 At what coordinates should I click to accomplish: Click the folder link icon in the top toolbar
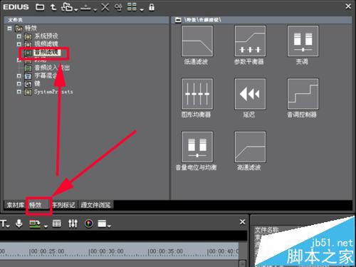(67, 7)
